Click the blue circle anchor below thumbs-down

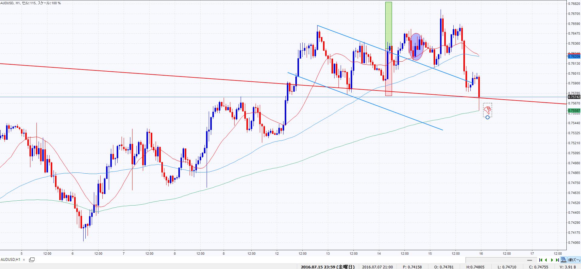487,117
